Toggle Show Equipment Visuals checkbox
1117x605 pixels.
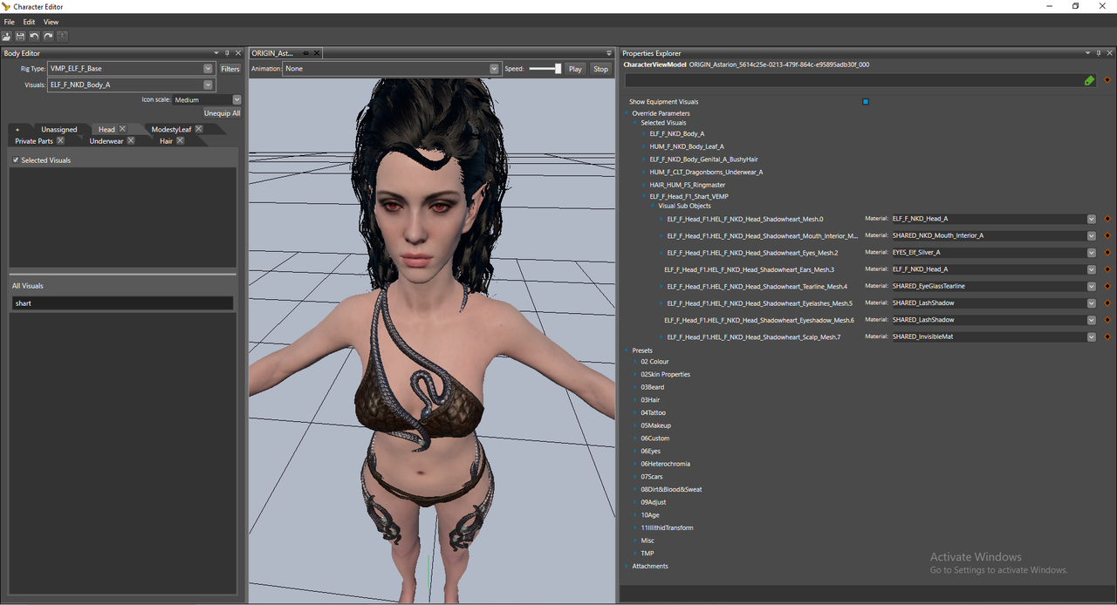click(x=866, y=102)
